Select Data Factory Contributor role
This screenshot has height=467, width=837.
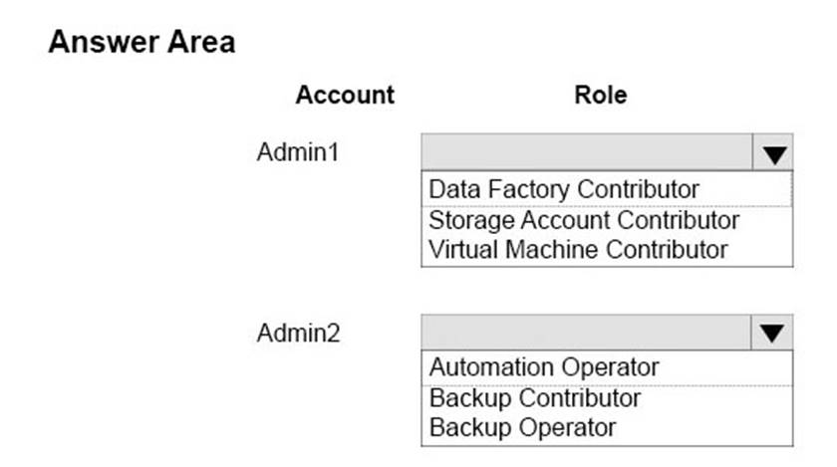point(564,188)
